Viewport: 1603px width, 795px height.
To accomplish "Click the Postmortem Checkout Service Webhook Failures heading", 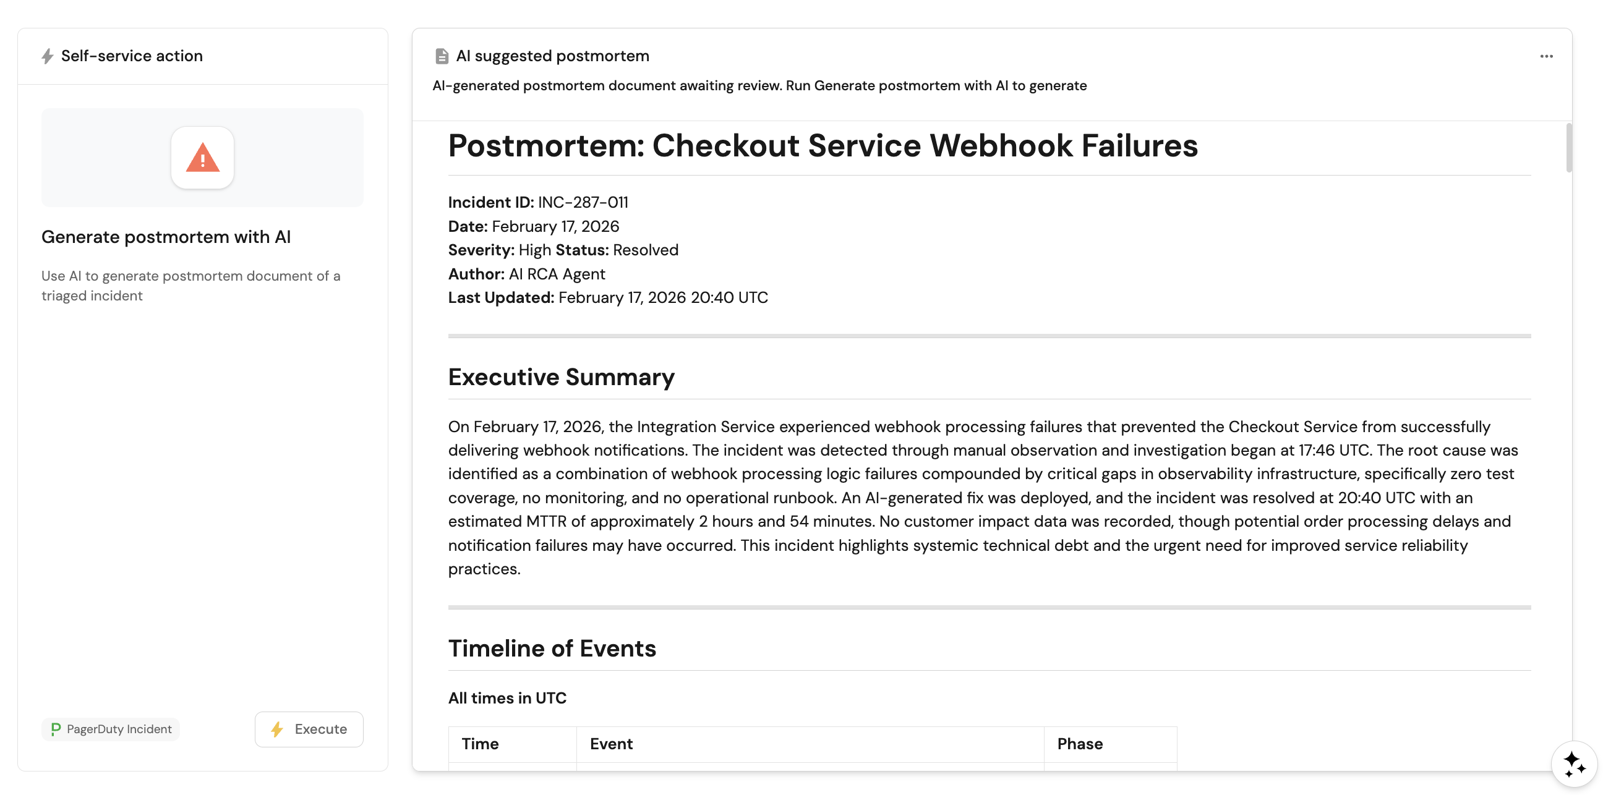I will pyautogui.click(x=822, y=145).
